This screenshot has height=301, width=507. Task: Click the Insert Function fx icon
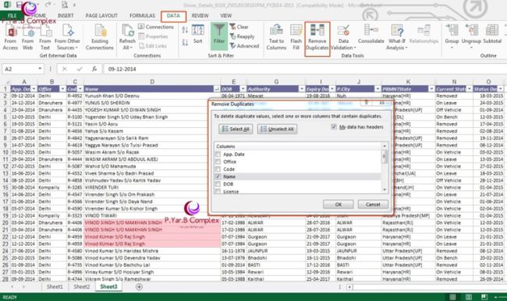[94, 69]
